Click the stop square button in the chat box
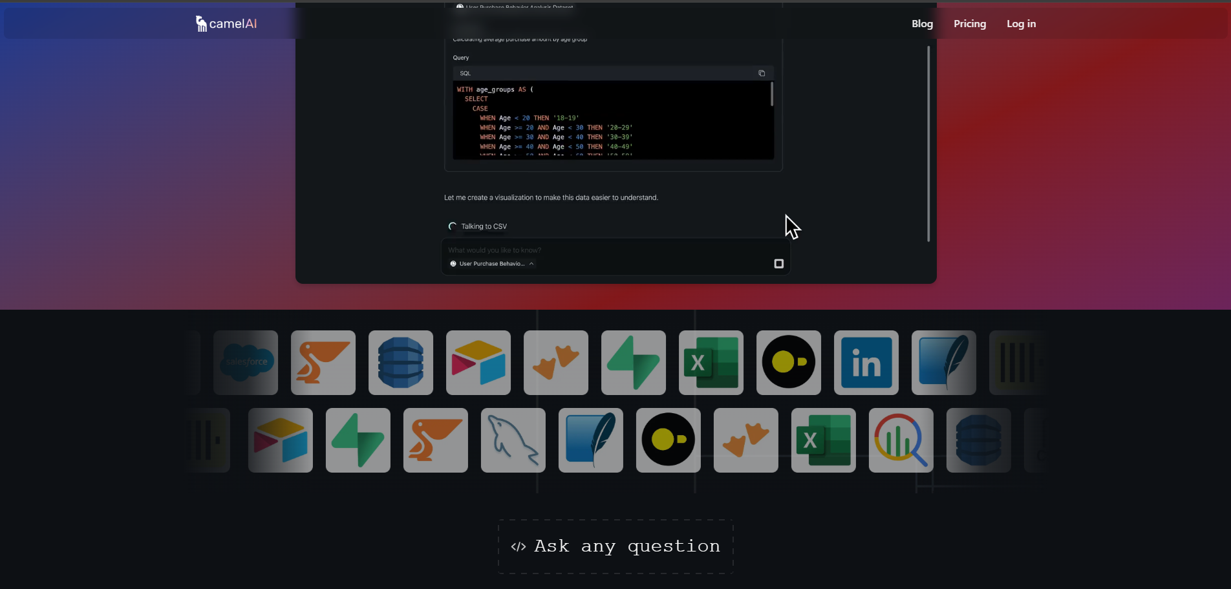 click(778, 264)
